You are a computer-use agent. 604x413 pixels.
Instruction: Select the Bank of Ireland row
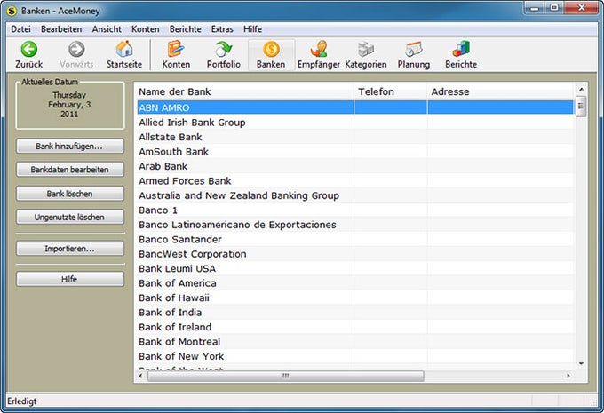pos(355,328)
